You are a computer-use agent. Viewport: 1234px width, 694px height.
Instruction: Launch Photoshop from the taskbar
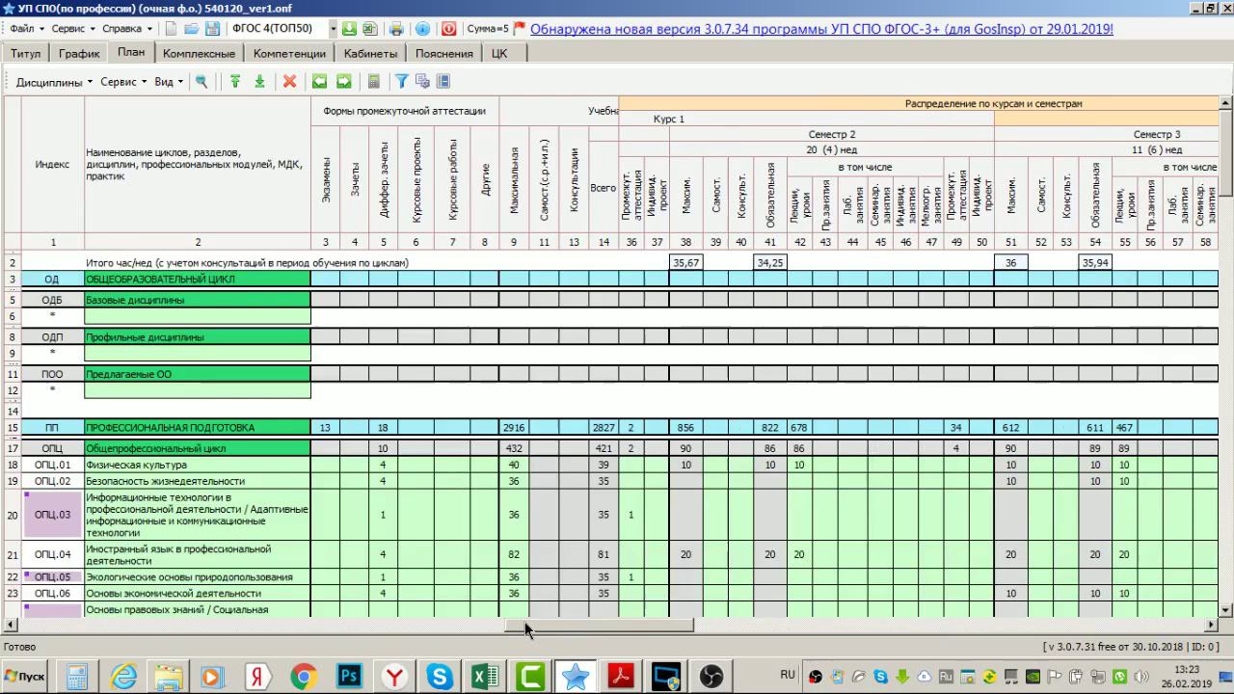click(349, 677)
